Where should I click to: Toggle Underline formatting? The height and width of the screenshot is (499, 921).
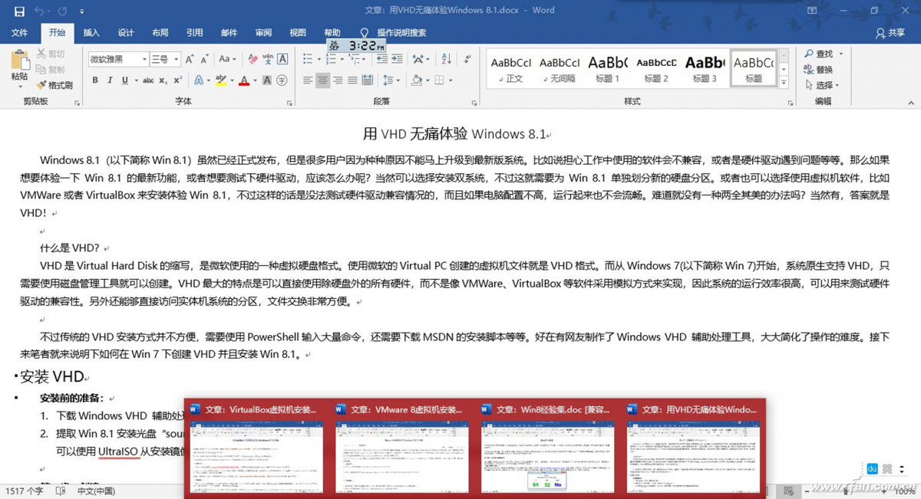[124, 80]
